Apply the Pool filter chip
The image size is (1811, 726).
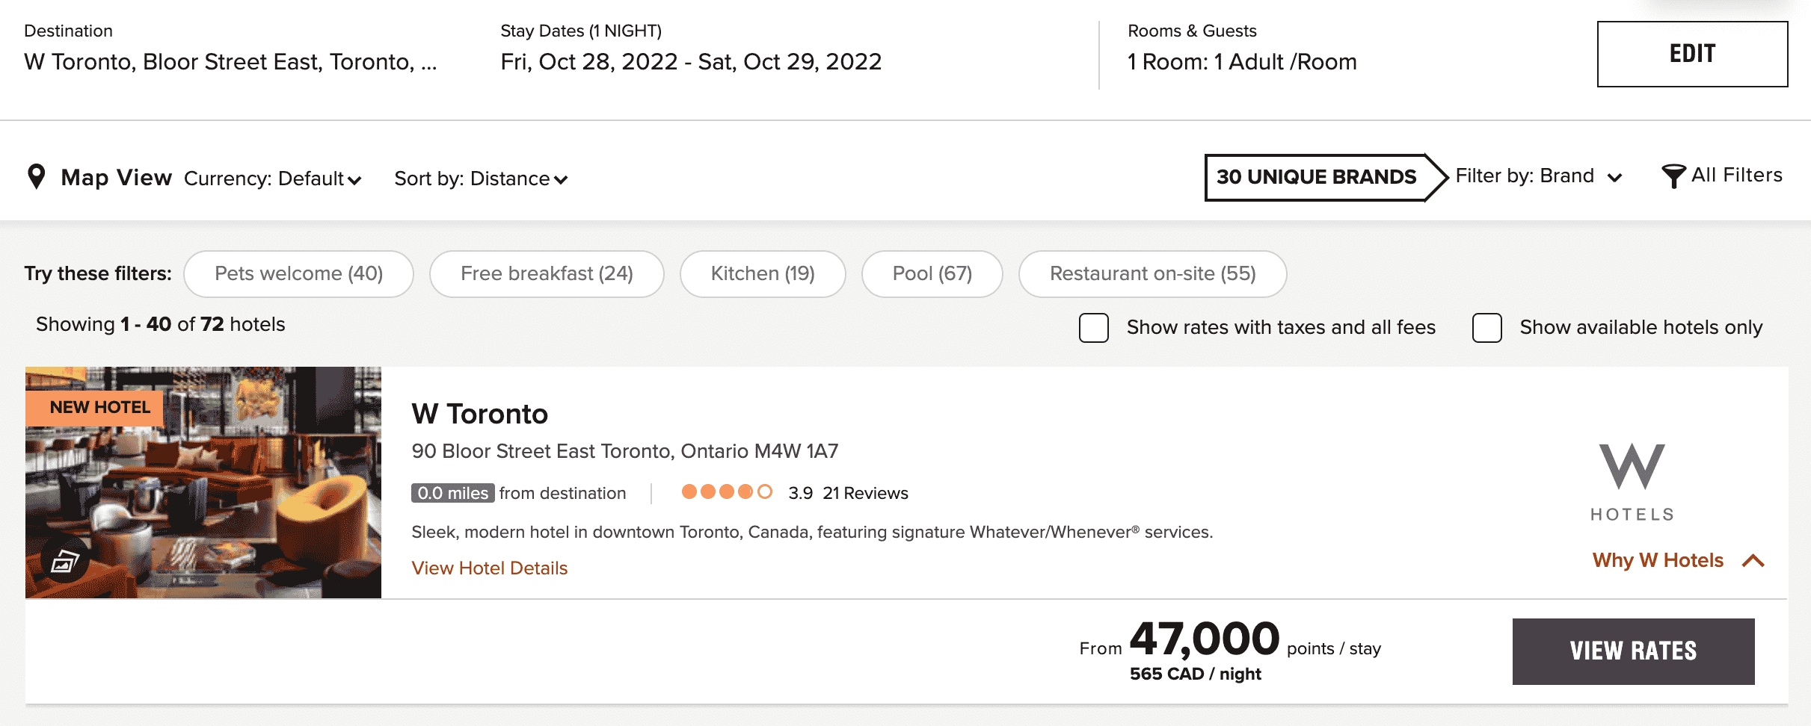tap(932, 274)
